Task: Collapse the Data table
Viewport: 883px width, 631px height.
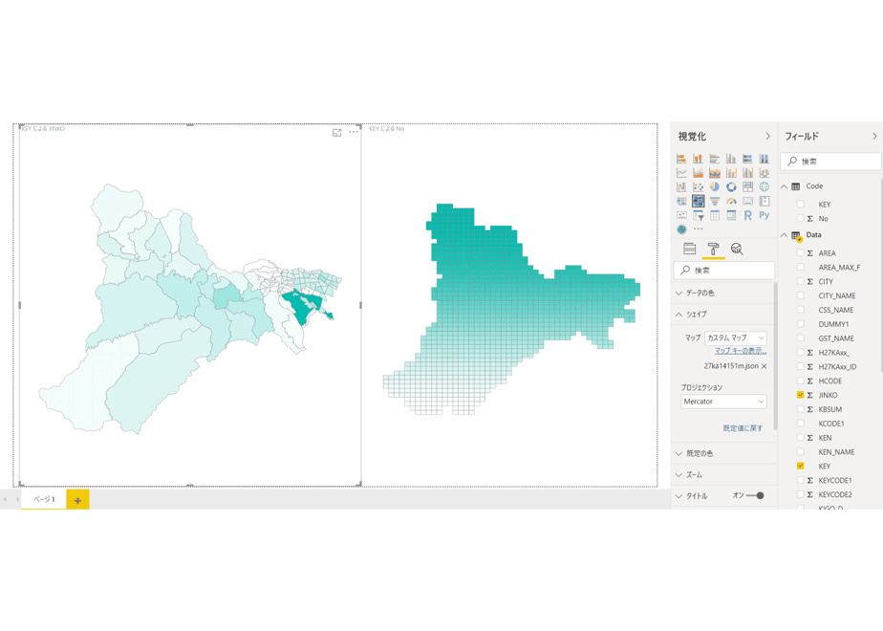Action: tap(784, 235)
